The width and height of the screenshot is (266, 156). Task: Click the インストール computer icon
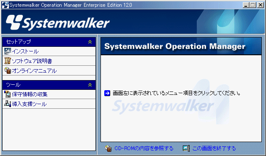pyautogui.click(x=8, y=51)
